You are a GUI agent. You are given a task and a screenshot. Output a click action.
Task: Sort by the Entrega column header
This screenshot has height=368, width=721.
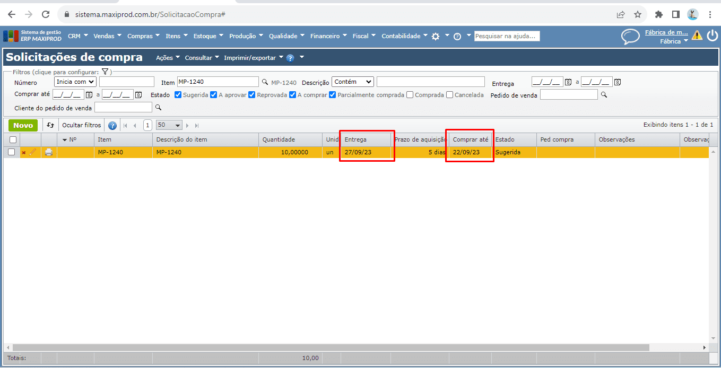point(366,139)
